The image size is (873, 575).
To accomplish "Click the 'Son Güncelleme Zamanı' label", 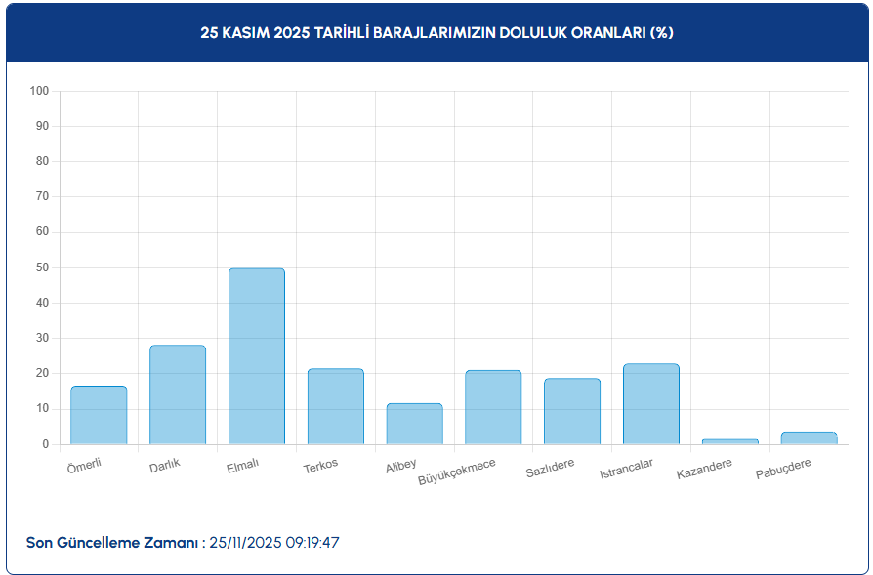I will click(112, 542).
